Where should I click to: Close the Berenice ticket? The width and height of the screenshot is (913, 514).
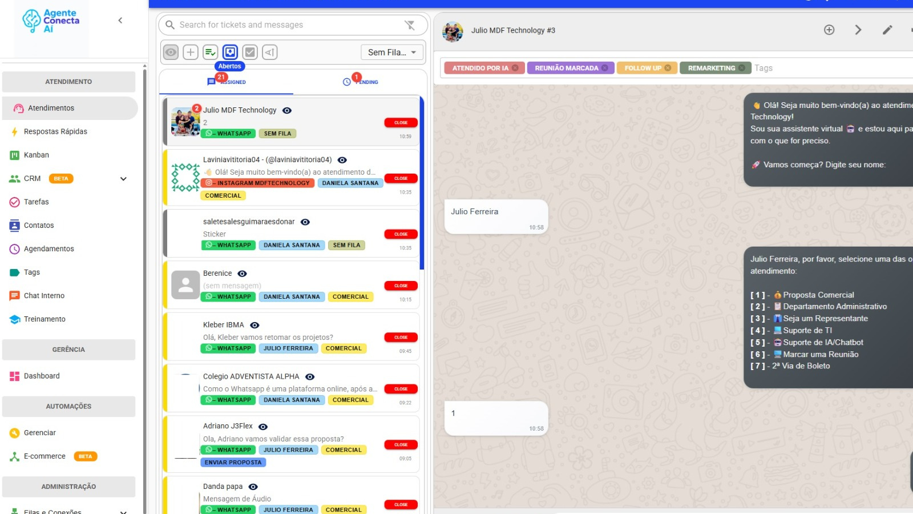401,286
